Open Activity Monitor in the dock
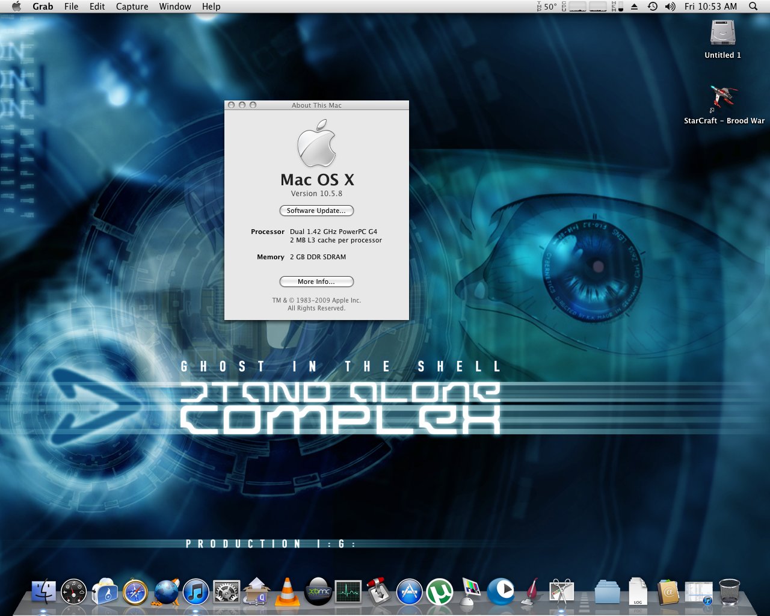This screenshot has height=616, width=770. [348, 593]
